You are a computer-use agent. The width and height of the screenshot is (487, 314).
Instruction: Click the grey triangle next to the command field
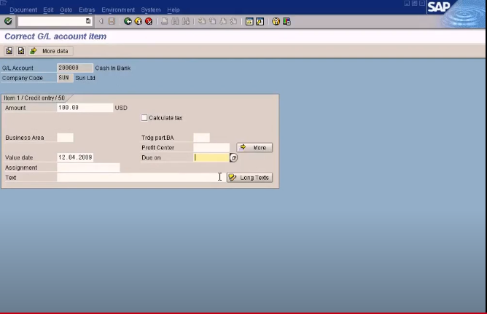click(x=101, y=21)
